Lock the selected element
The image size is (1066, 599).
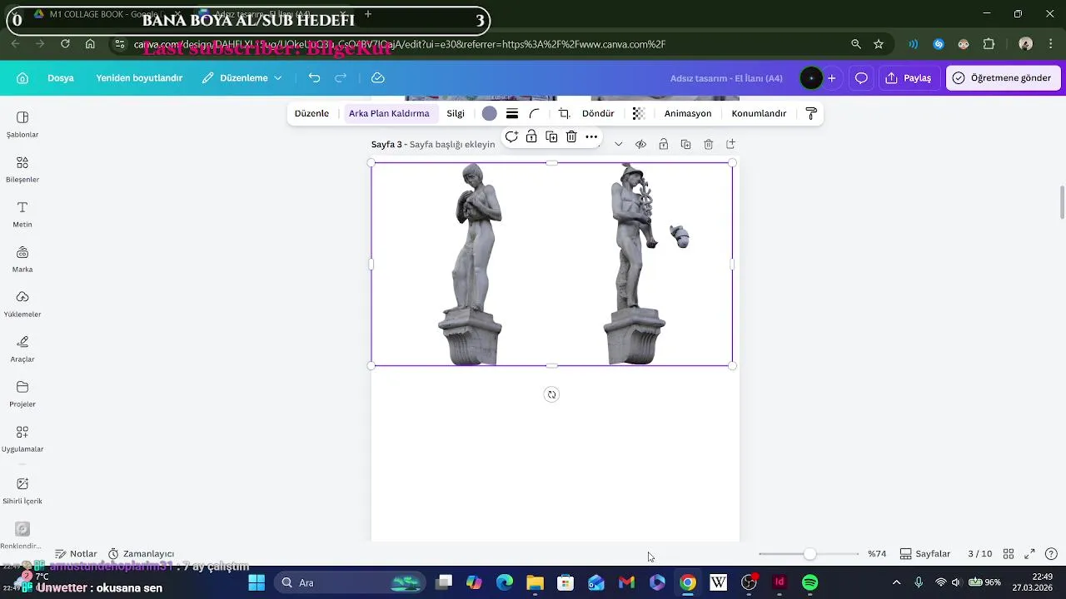pos(531,136)
